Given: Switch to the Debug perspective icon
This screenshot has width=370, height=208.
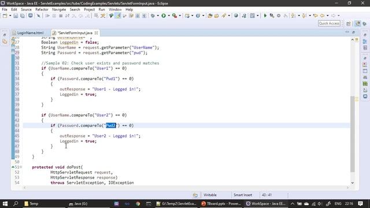Looking at the screenshot, I should click(x=365, y=24).
